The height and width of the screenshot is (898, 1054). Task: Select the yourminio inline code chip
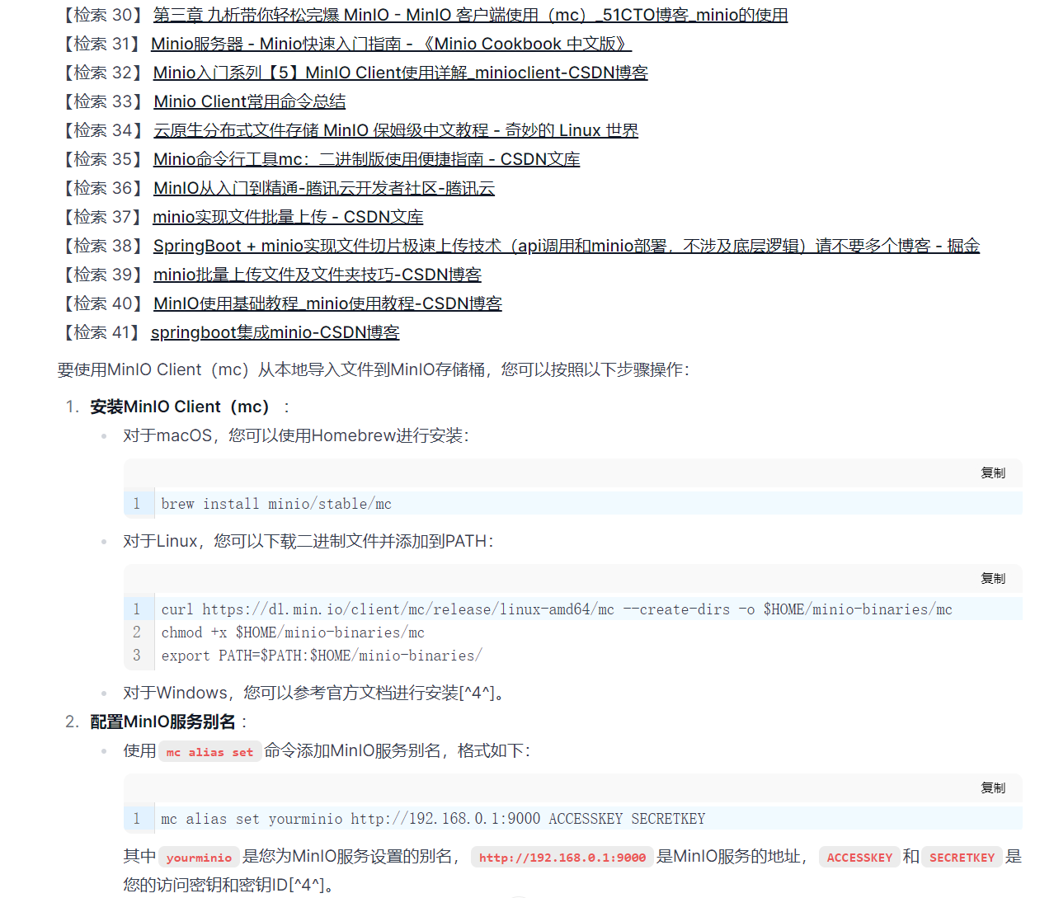tap(199, 858)
